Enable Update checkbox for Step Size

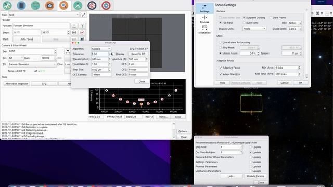click(x=251, y=147)
